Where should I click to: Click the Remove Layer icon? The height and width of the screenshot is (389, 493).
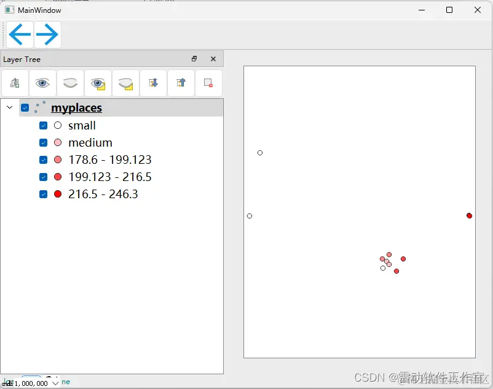click(x=208, y=83)
